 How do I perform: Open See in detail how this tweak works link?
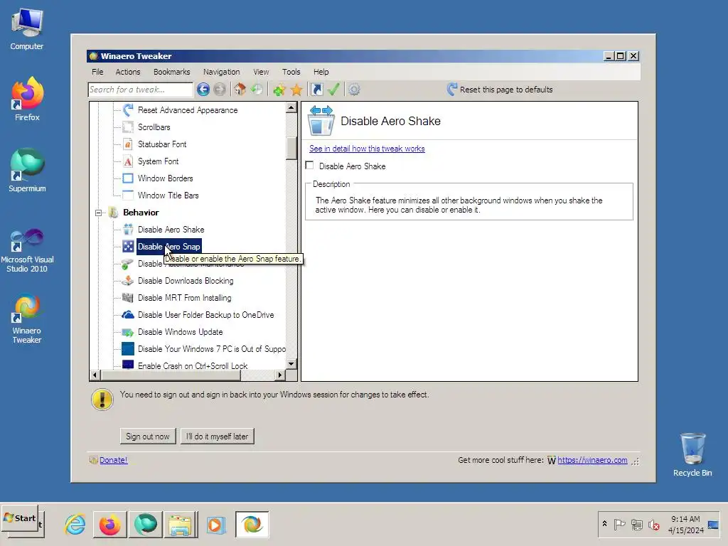tap(367, 149)
